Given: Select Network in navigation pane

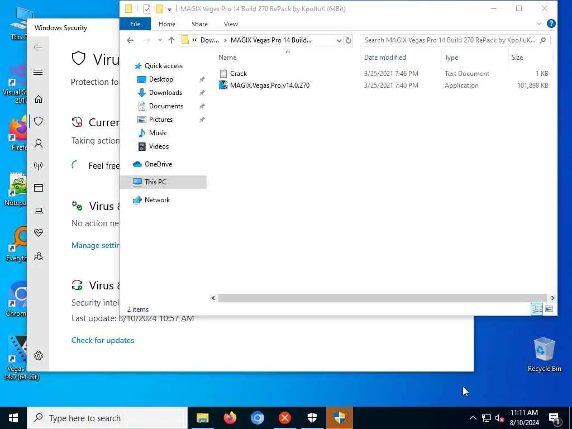Looking at the screenshot, I should (157, 200).
